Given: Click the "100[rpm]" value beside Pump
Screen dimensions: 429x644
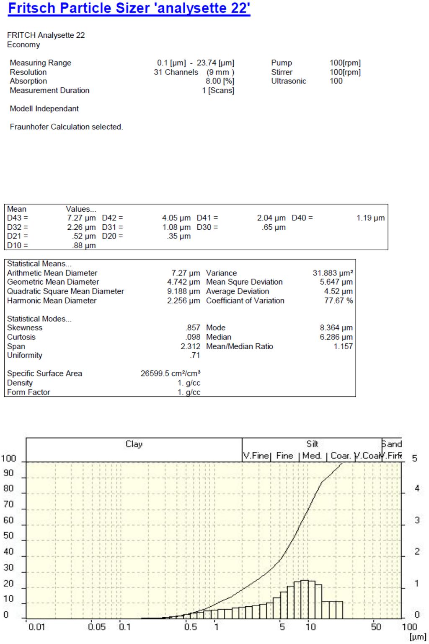Looking at the screenshot, I should click(345, 63).
